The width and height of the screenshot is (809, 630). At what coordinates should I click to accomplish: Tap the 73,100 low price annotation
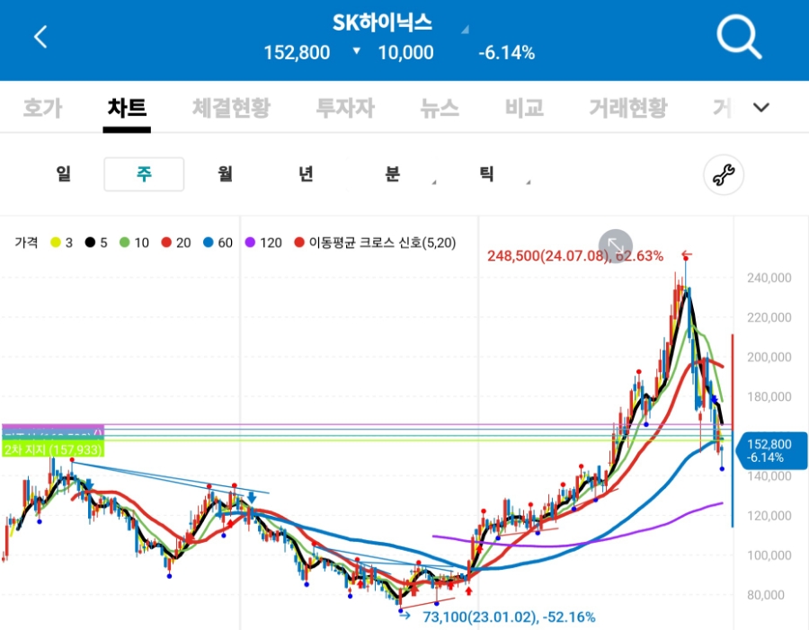tap(509, 617)
